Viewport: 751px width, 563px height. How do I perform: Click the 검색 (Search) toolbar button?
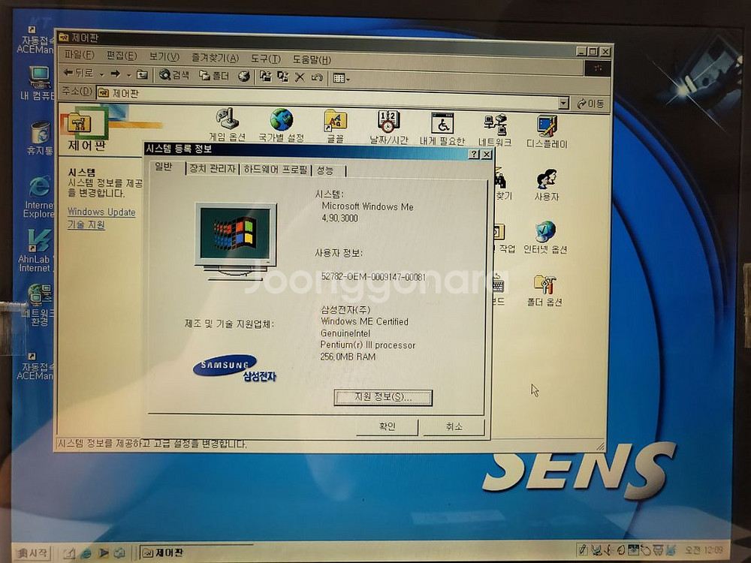pos(174,76)
